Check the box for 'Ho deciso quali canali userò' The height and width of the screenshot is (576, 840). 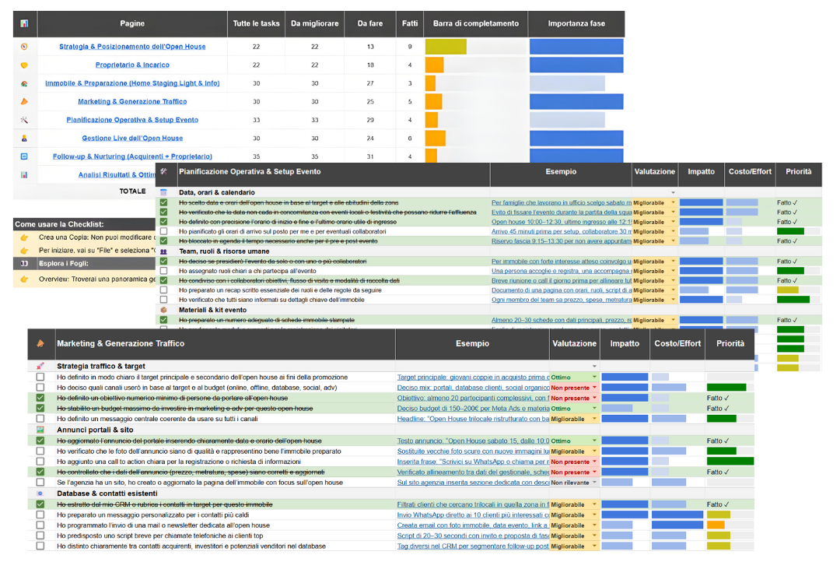pos(40,388)
